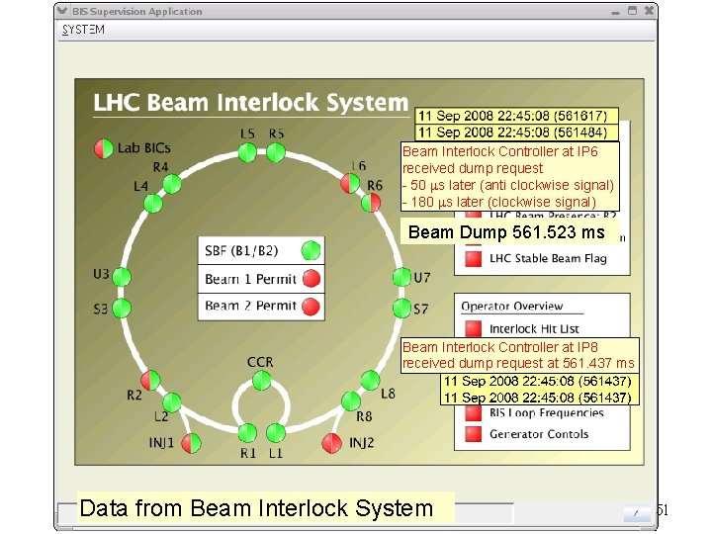Click red square beside LHC Stable Beam Flag
Screen dimensions: 712x534
coord(473,258)
